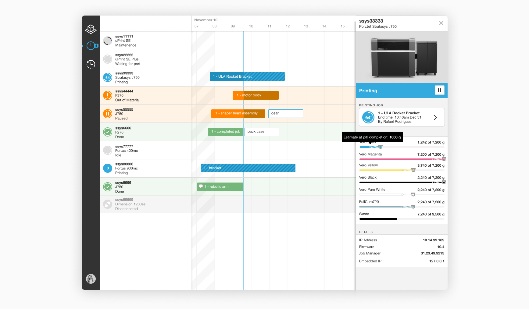The width and height of the screenshot is (529, 309).
Task: Click ssys22222 waiting status icon
Action: 108,59
